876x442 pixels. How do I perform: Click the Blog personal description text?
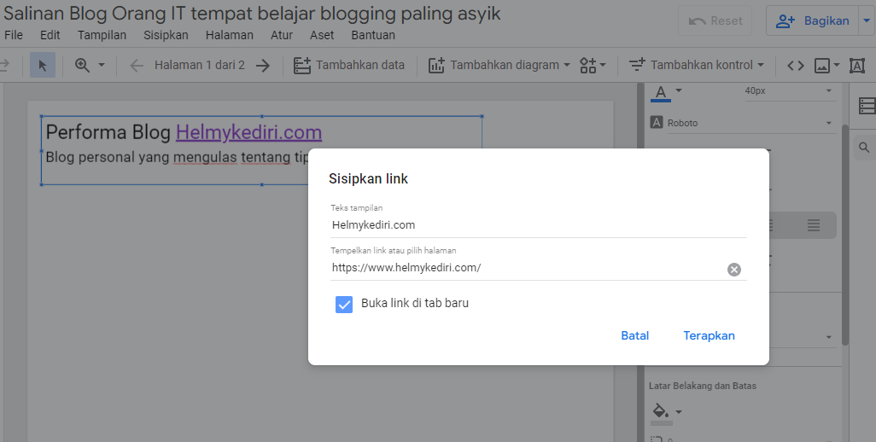click(177, 157)
